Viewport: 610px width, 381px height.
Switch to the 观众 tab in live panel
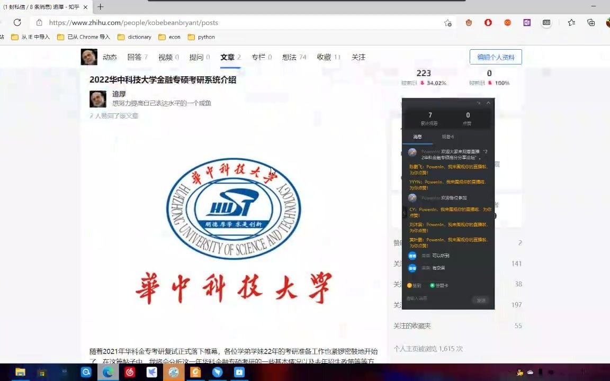coord(448,137)
